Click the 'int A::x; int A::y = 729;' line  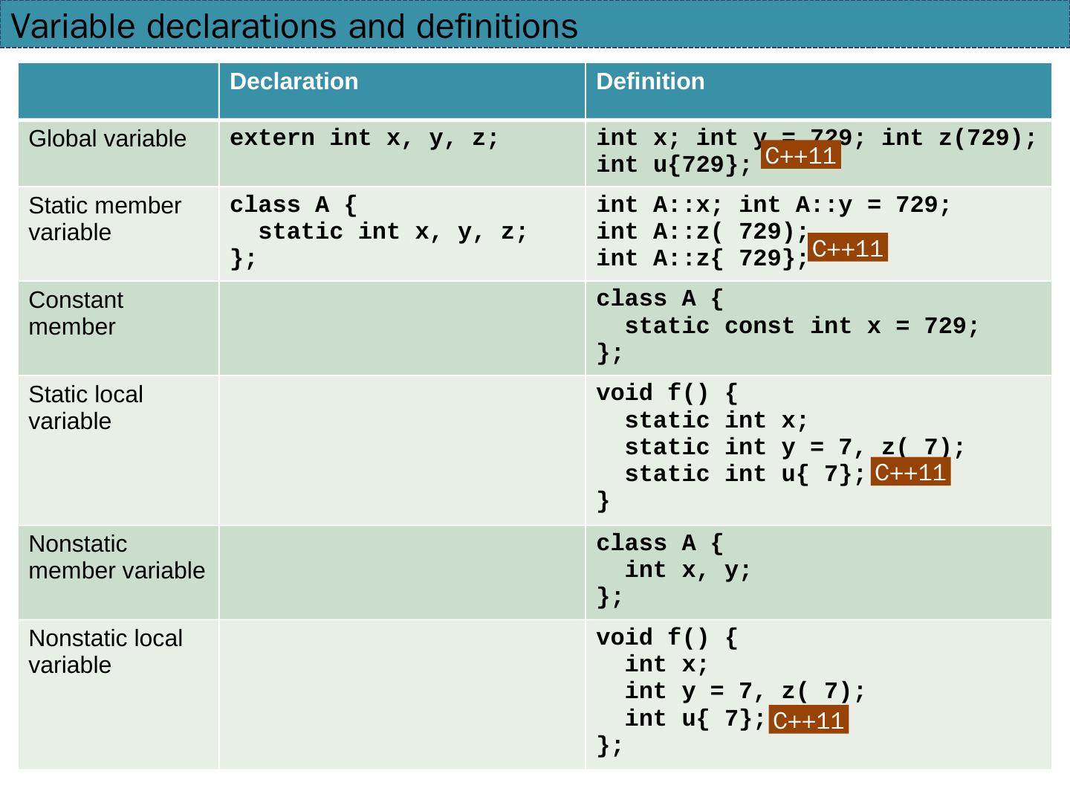pos(773,205)
